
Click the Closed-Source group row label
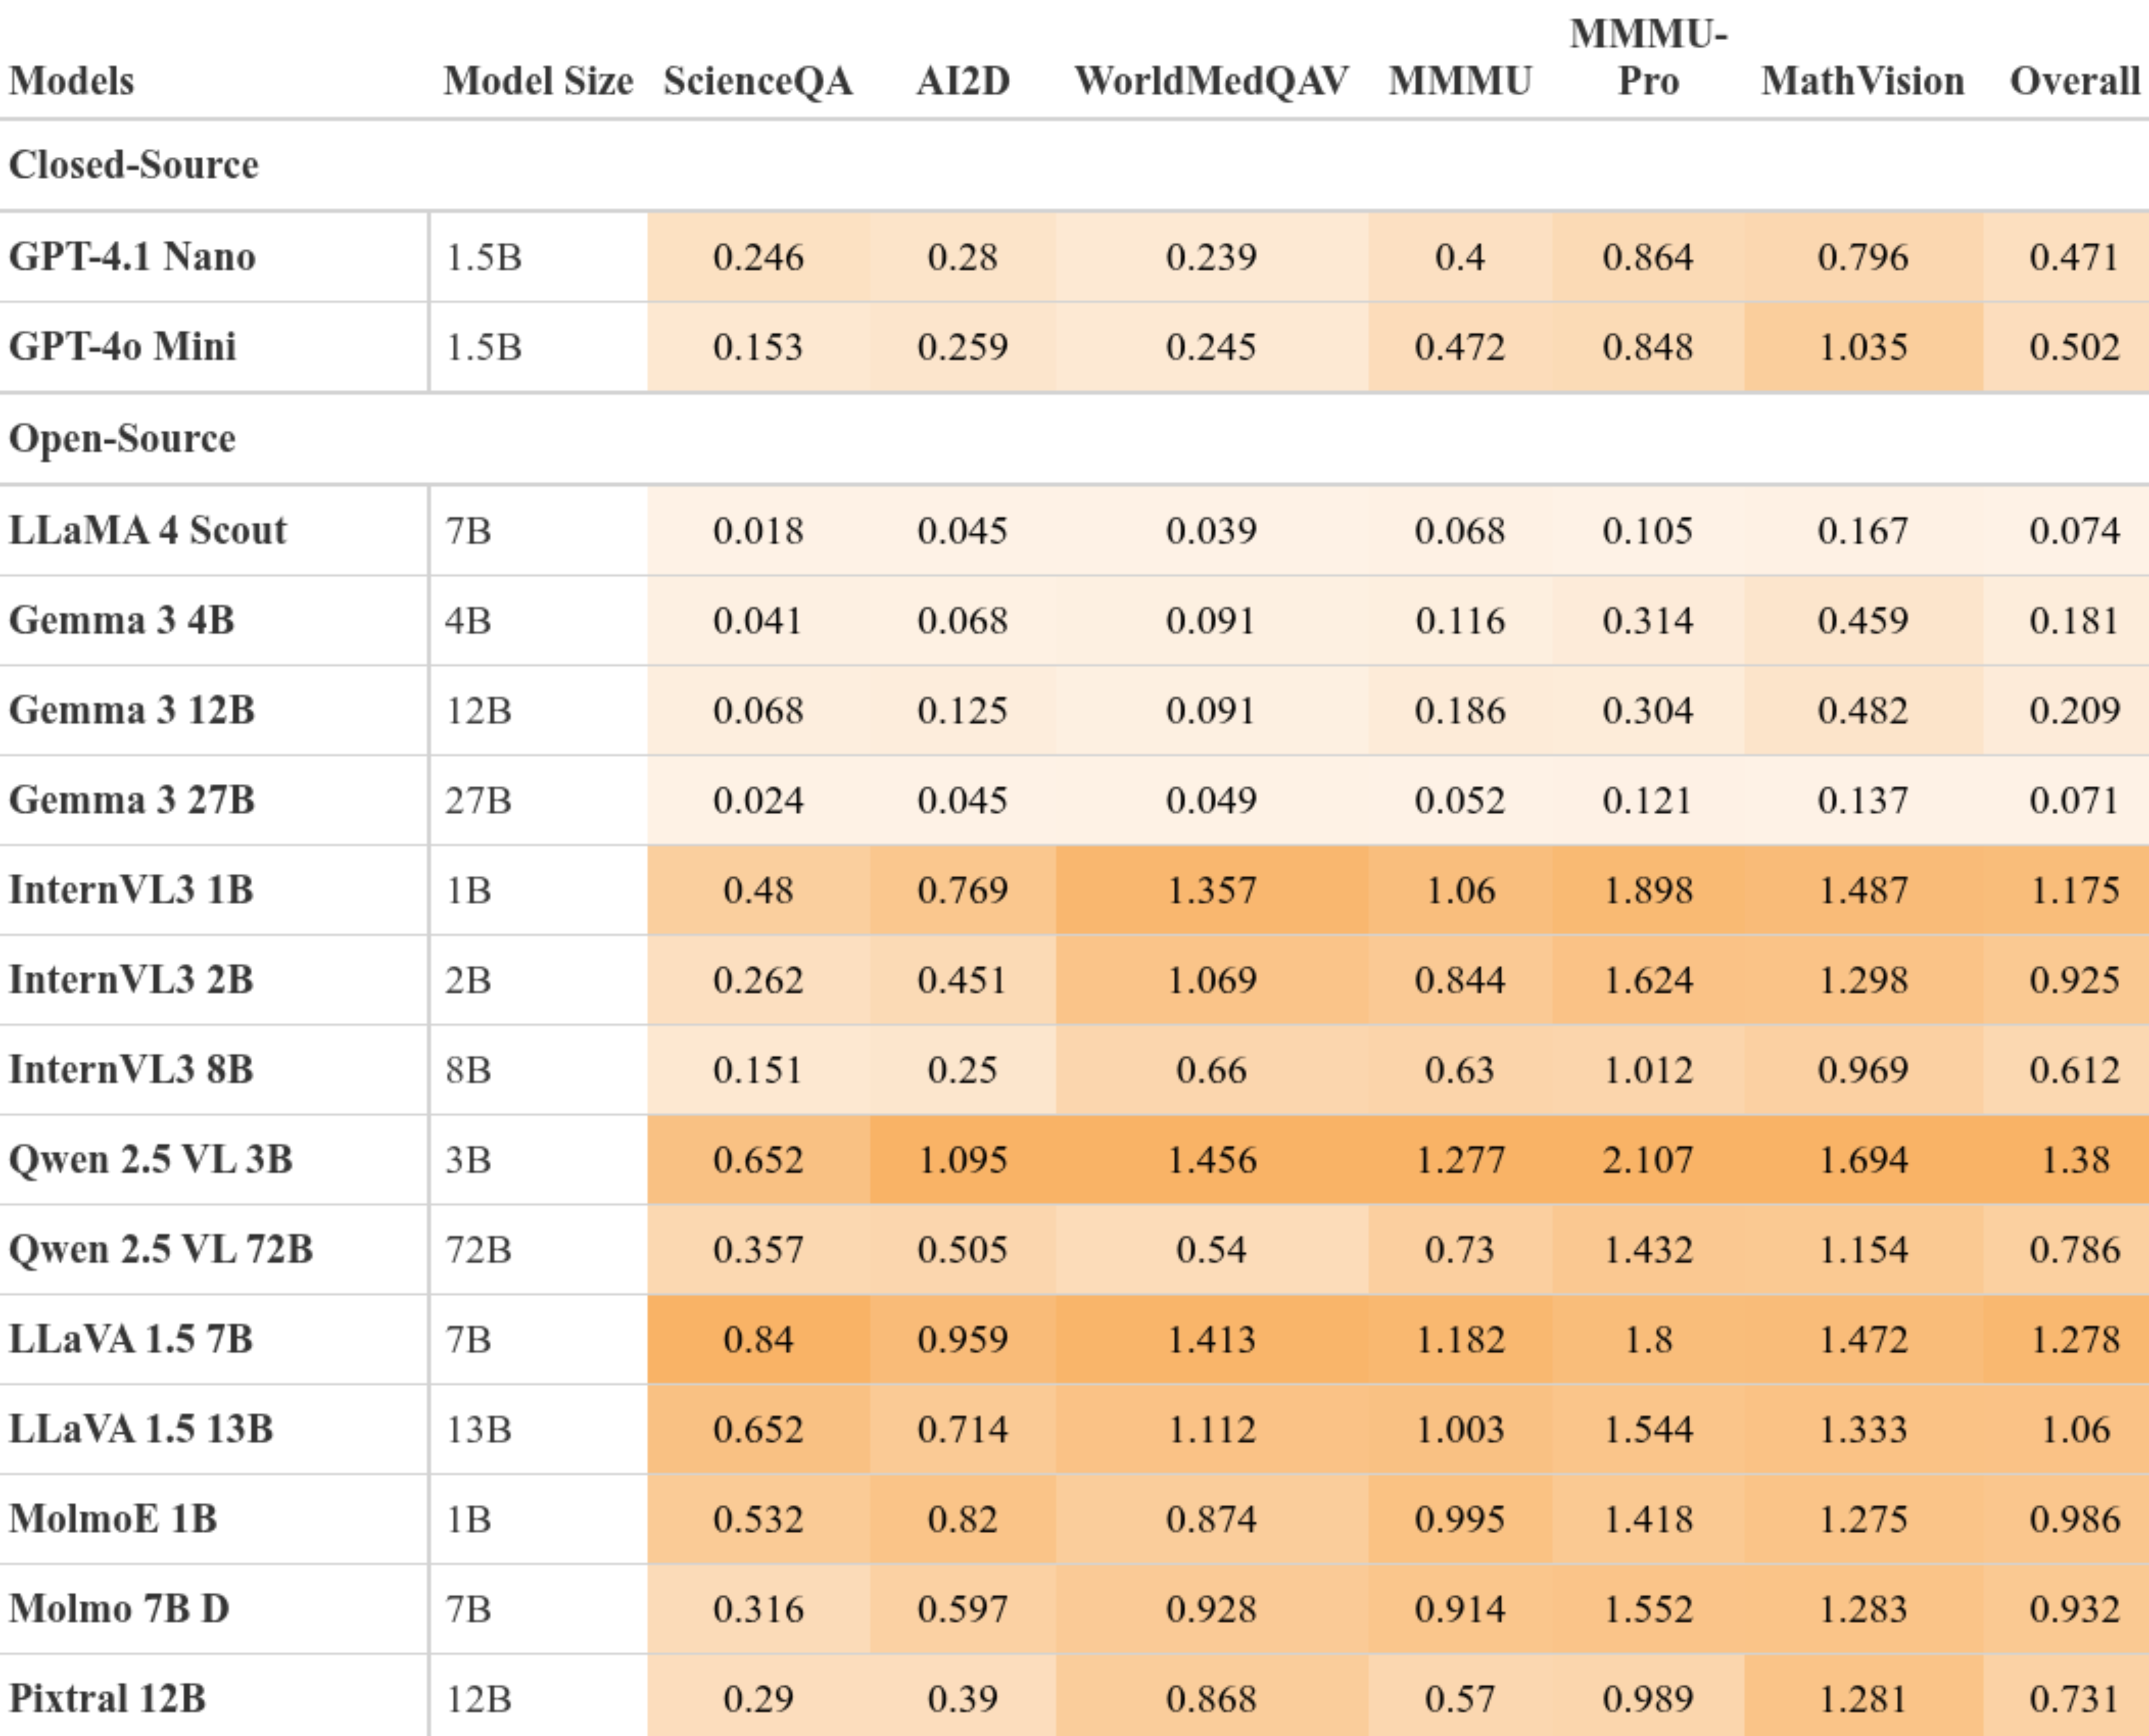tap(133, 165)
